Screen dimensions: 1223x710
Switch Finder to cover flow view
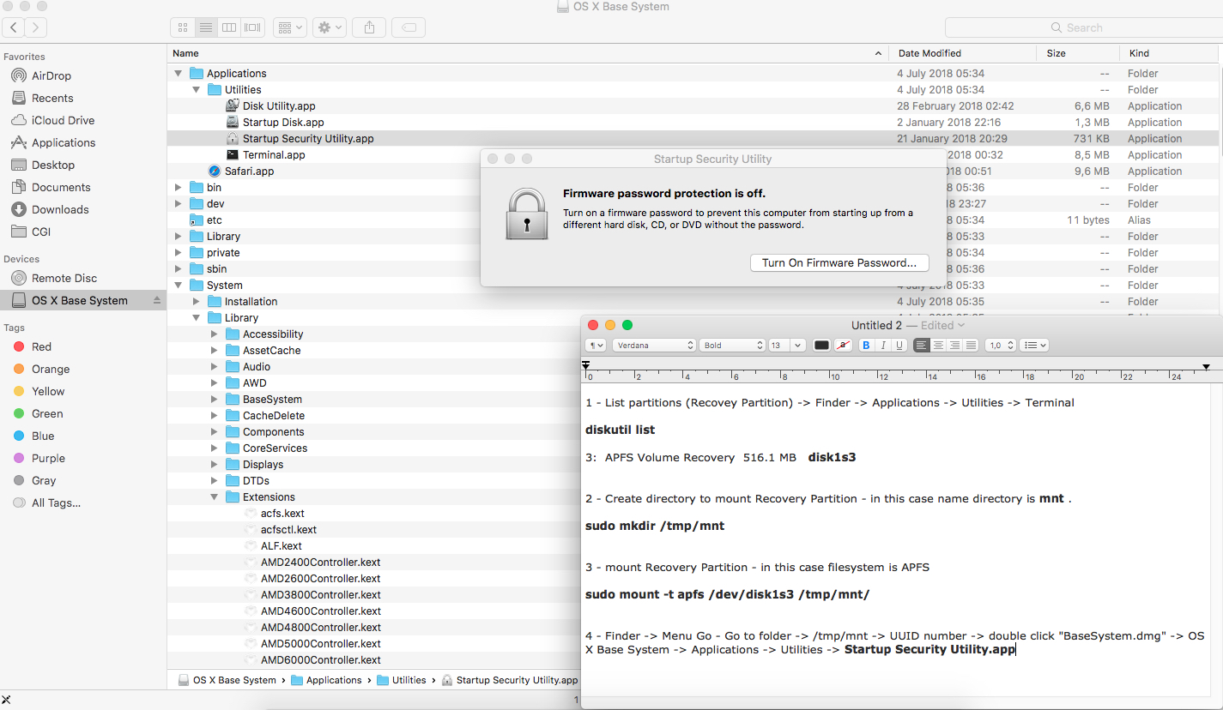(x=252, y=27)
